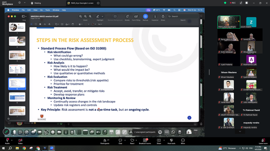
Task: Open File Explorer from the taskbar
Action: click(x=17, y=148)
